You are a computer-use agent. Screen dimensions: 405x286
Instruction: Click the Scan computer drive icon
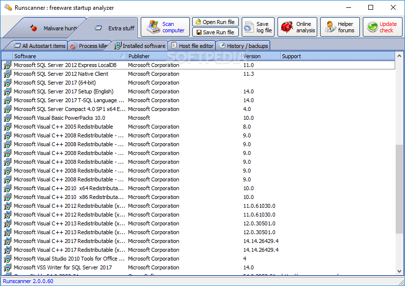tap(153, 27)
